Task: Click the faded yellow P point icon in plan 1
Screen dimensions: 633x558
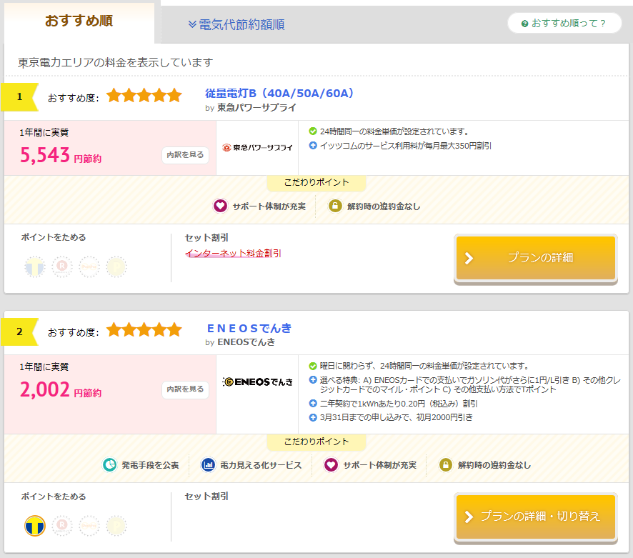Action: coord(116,267)
